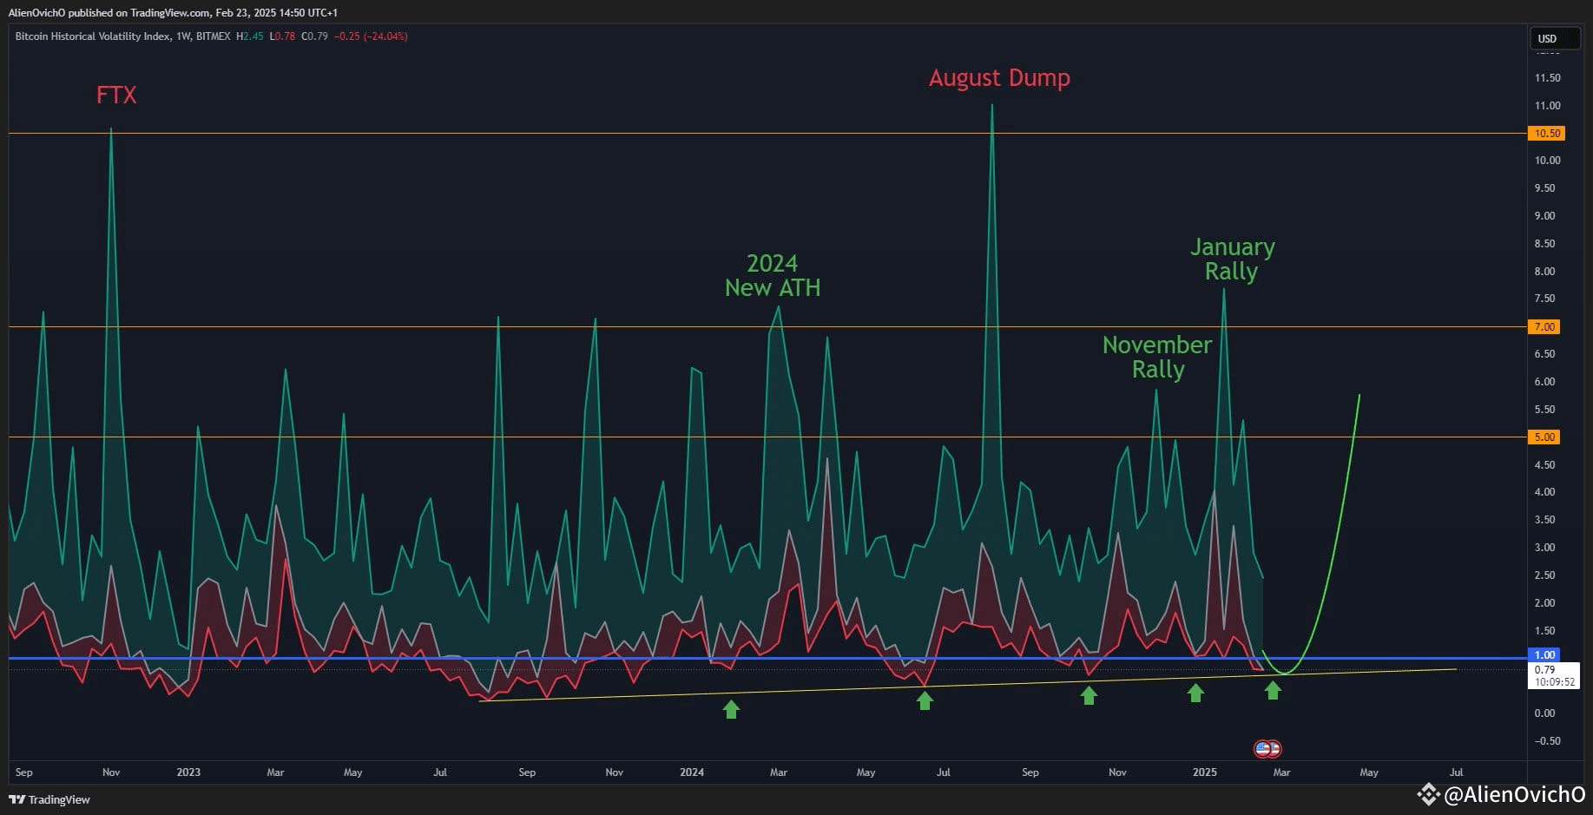Screen dimensions: 1593x815
Task: Click 2.50 on the price axis
Action: point(1544,575)
